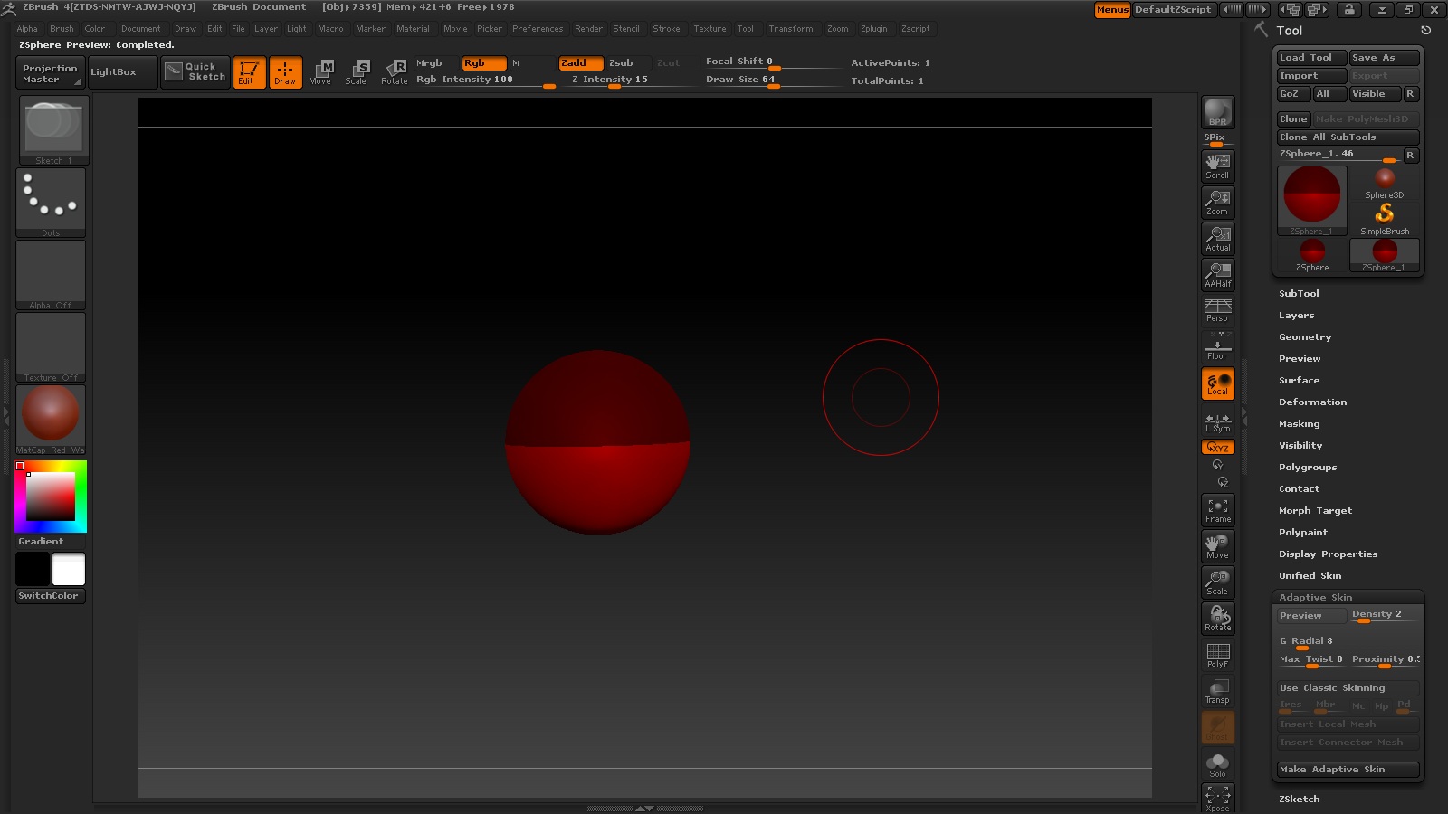Open the Transform menu
Screen dimensions: 1448x814
coord(791,28)
